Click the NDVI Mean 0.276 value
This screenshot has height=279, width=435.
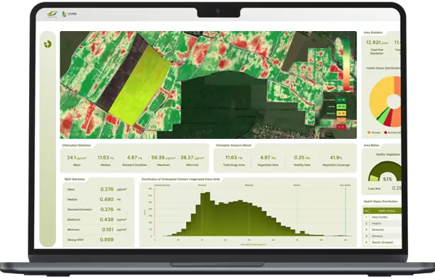tap(107, 189)
